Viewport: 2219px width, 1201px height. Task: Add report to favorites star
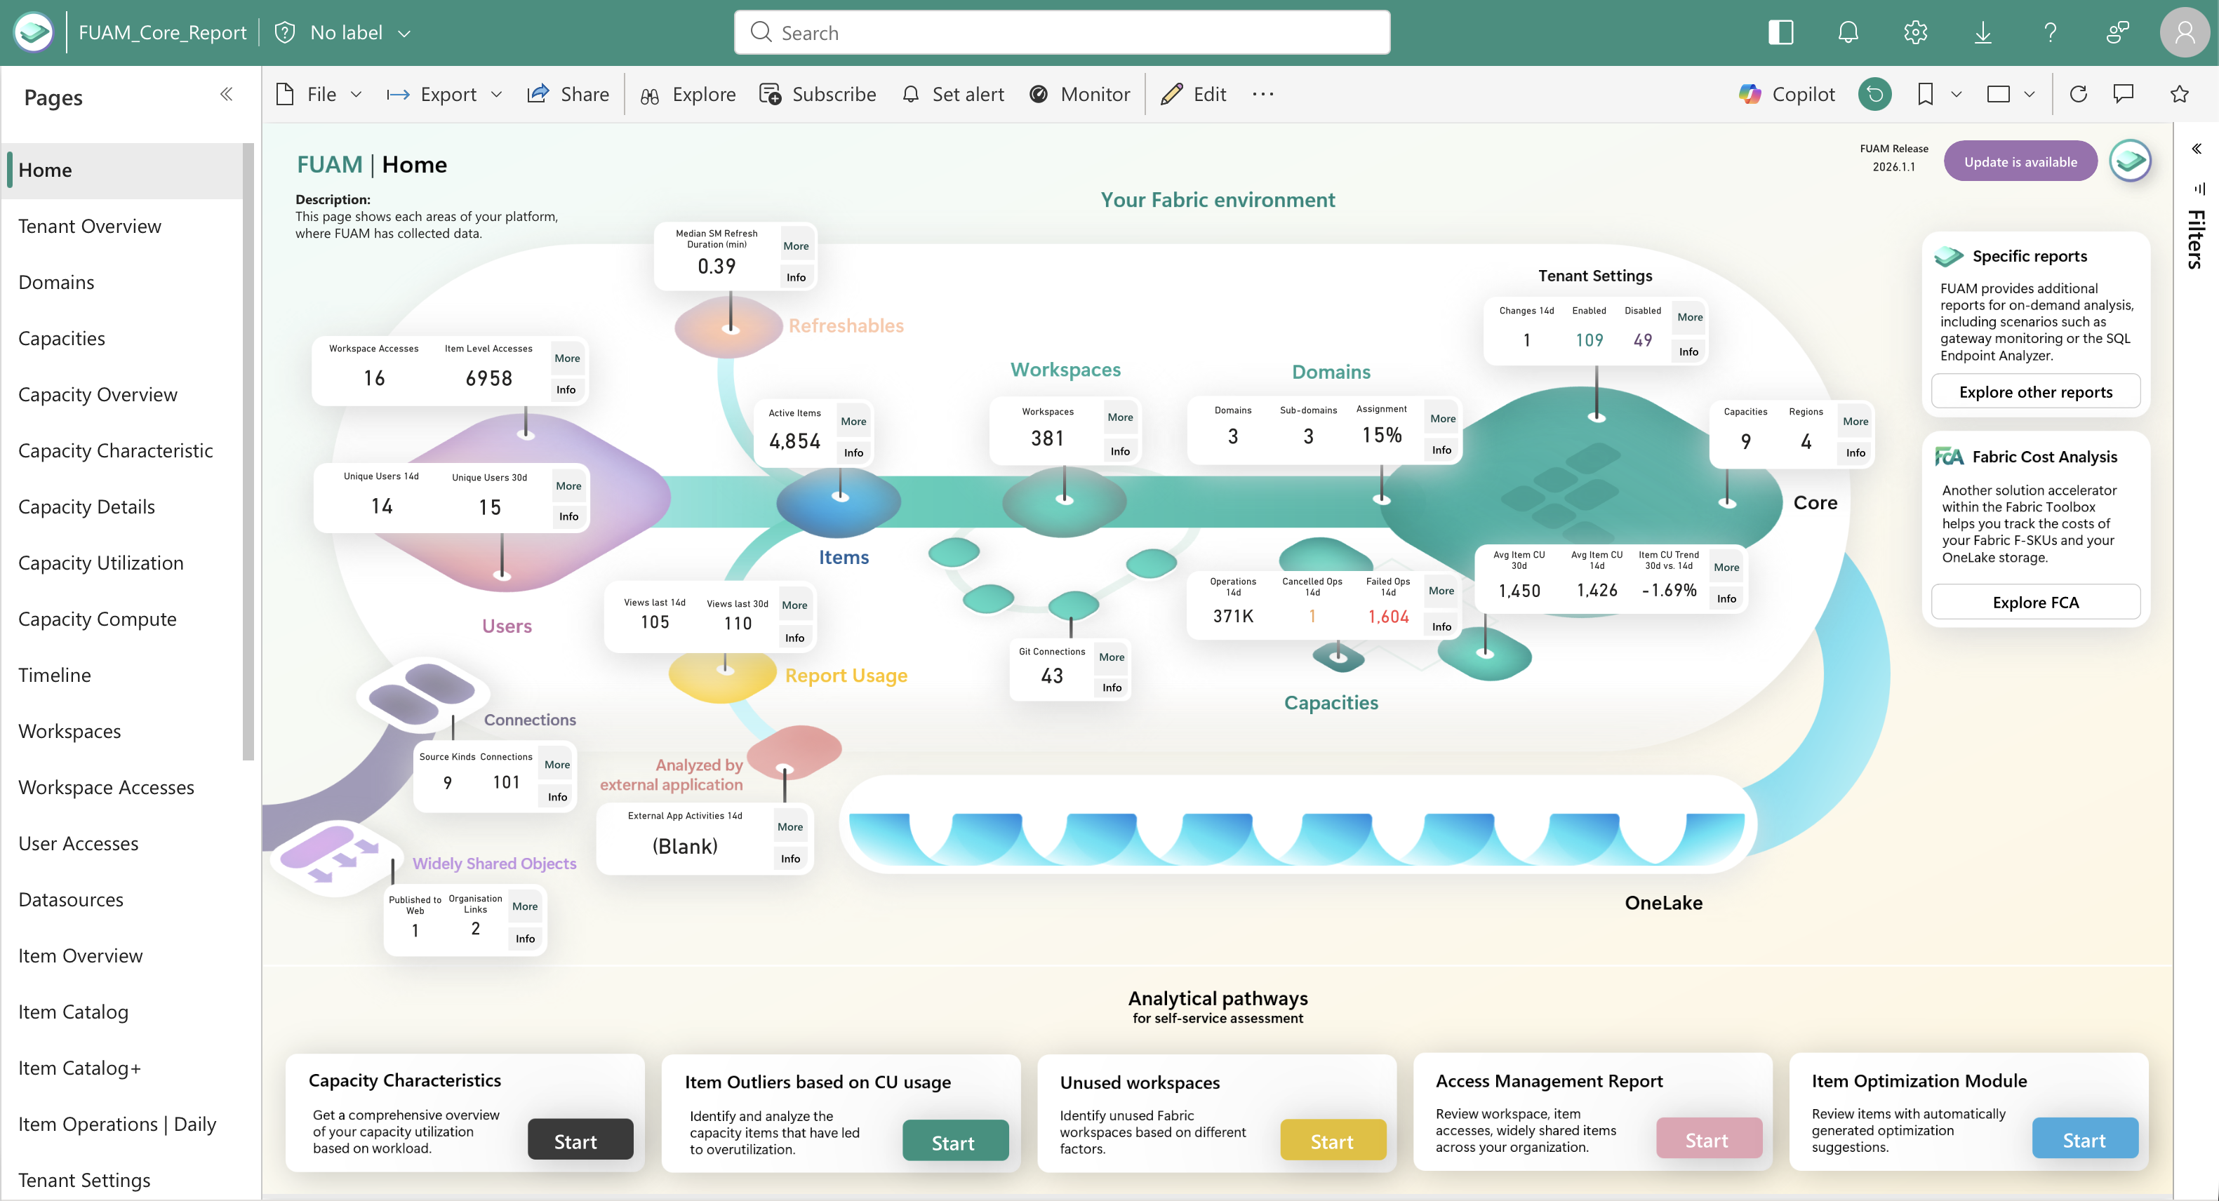point(2180,94)
